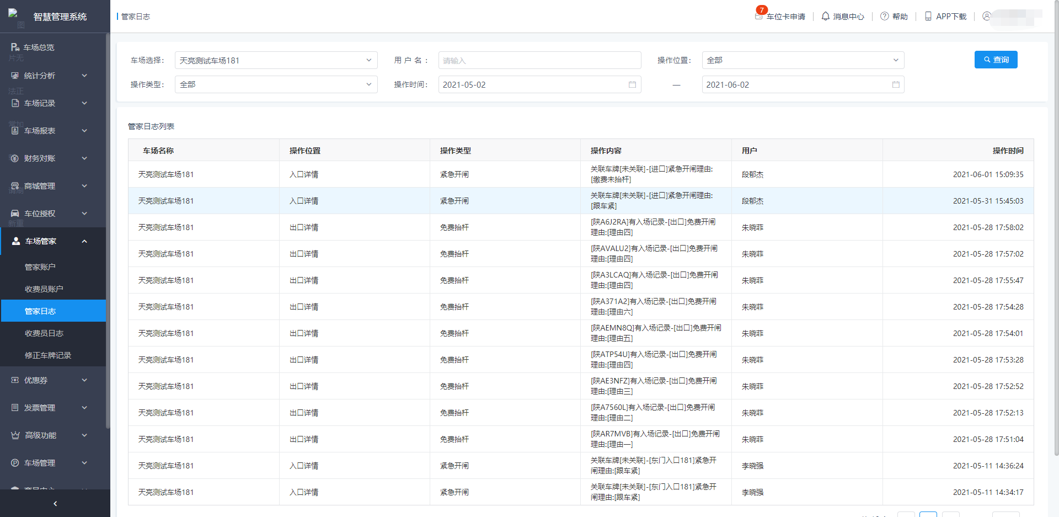This screenshot has height=517, width=1059.
Task: Focus the 用户名 input field
Action: (539, 61)
